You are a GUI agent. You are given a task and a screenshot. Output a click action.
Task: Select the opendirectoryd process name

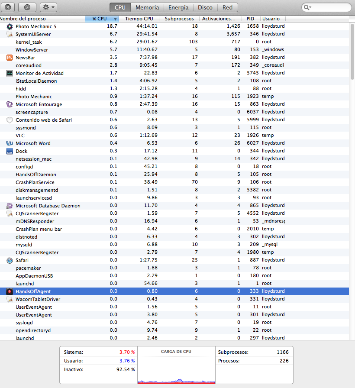click(33, 330)
